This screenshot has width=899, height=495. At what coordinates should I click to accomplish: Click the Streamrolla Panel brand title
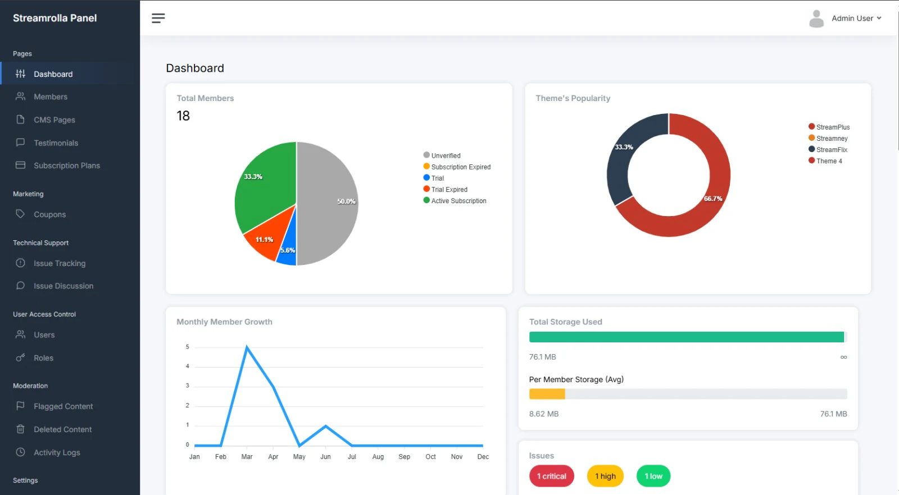55,18
